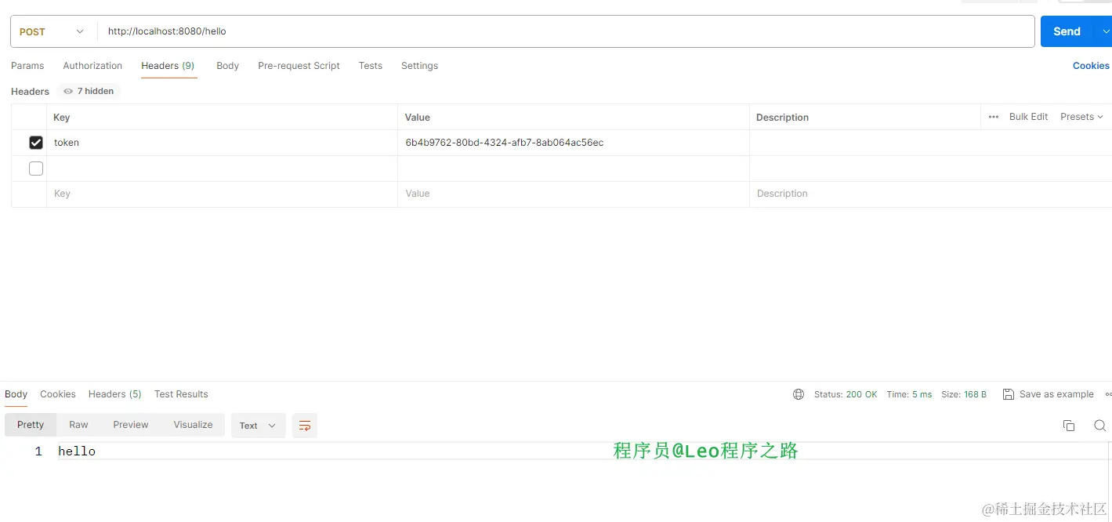
Task: Click the new header Key placeholder field
Action: (x=222, y=194)
